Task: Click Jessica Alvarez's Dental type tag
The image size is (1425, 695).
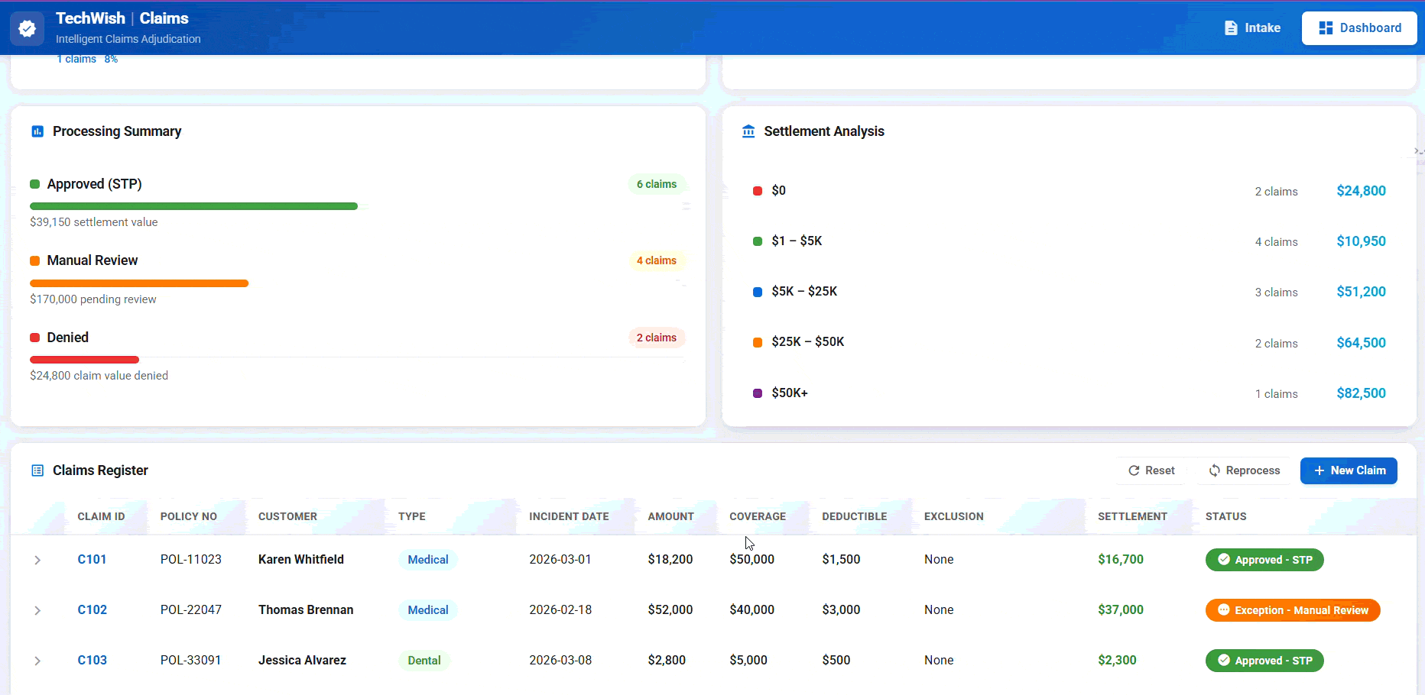Action: [x=424, y=661]
